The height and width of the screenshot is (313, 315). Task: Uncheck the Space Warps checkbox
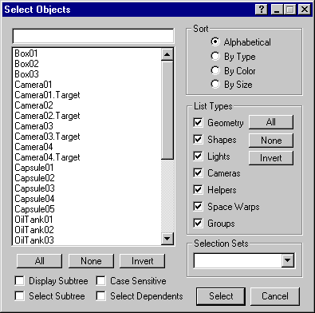coord(198,206)
